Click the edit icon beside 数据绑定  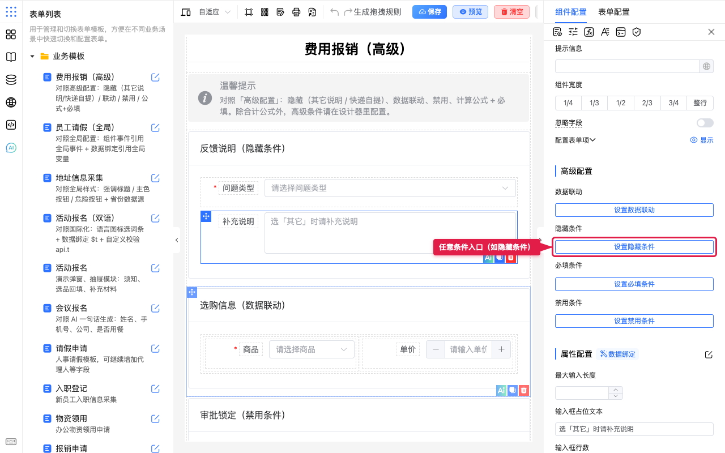coord(709,354)
